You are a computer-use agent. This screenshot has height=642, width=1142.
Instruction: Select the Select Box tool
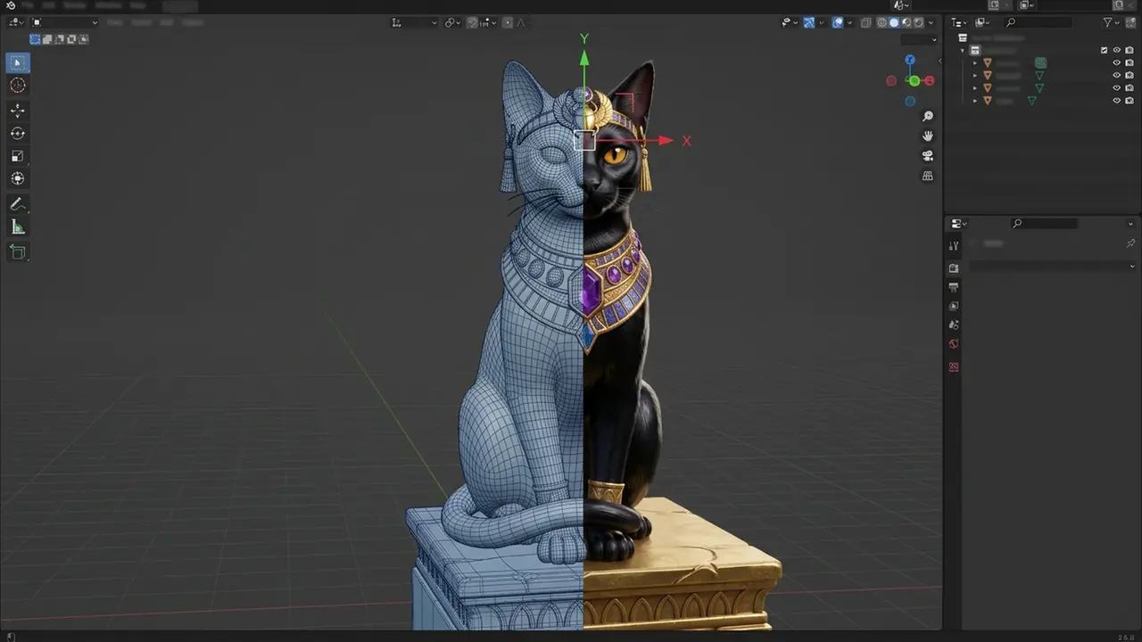(x=18, y=62)
